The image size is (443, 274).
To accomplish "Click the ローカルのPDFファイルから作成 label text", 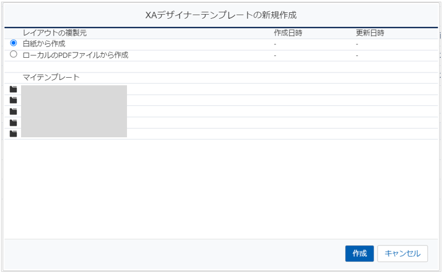I will pos(75,56).
